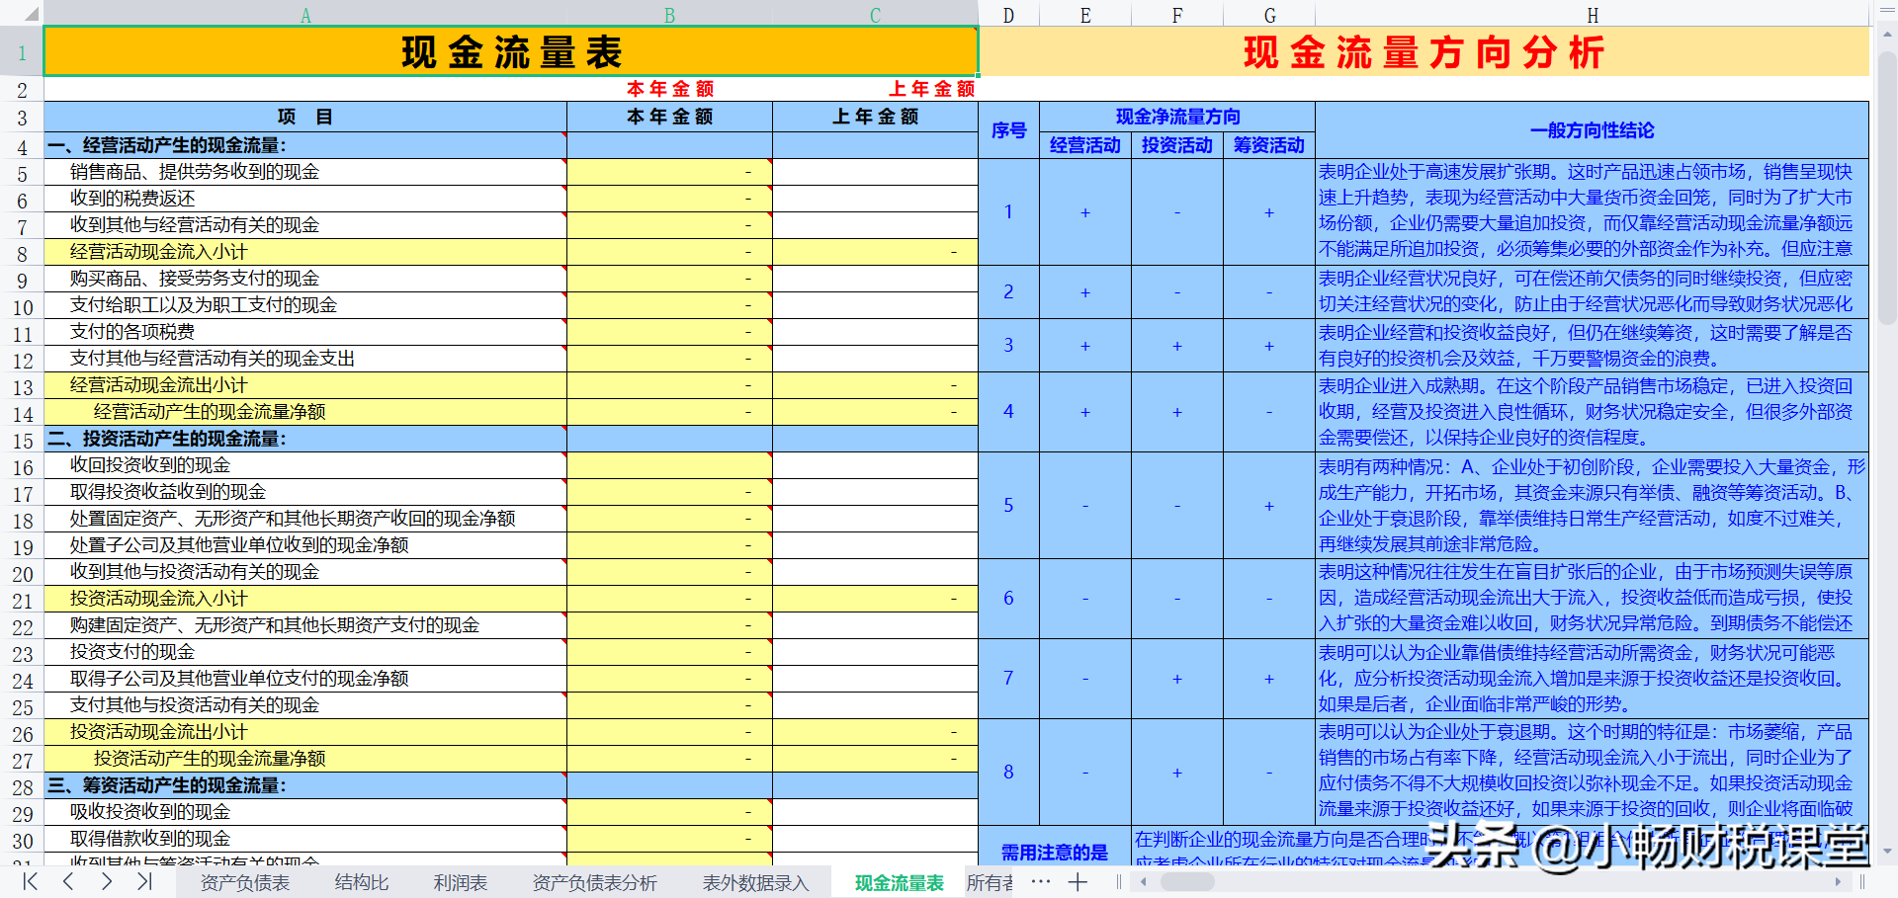Click the horizontal scrollbar right arrow
Image resolution: width=1898 pixels, height=898 pixels.
[1839, 882]
